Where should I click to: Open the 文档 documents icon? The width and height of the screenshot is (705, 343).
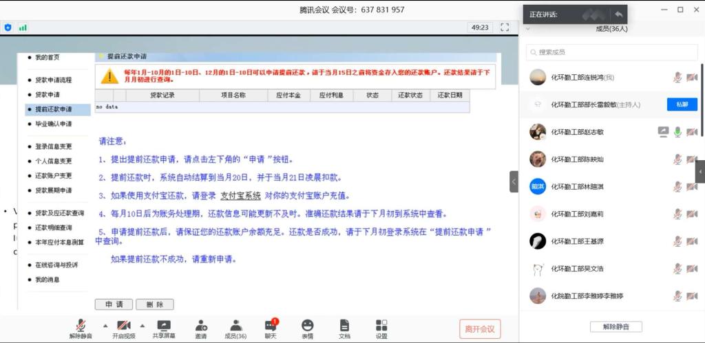pyautogui.click(x=344, y=325)
